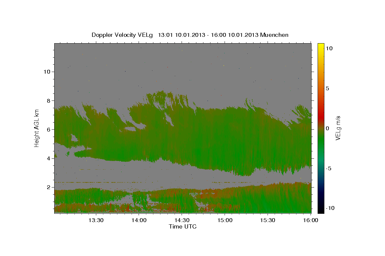
Task: Click the black bottom of the colorbar
Action: pos(321,210)
